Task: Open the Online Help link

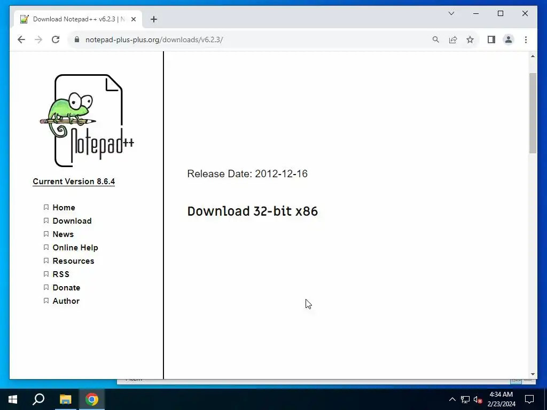Action: point(75,248)
